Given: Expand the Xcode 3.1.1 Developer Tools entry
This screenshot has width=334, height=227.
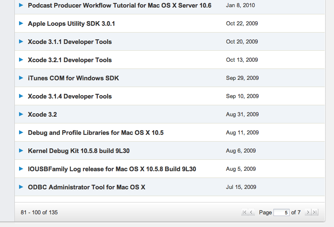Looking at the screenshot, I should click(x=21, y=42).
